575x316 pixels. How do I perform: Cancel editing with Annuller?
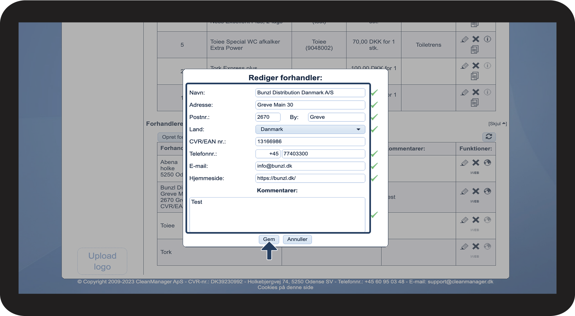[297, 239]
